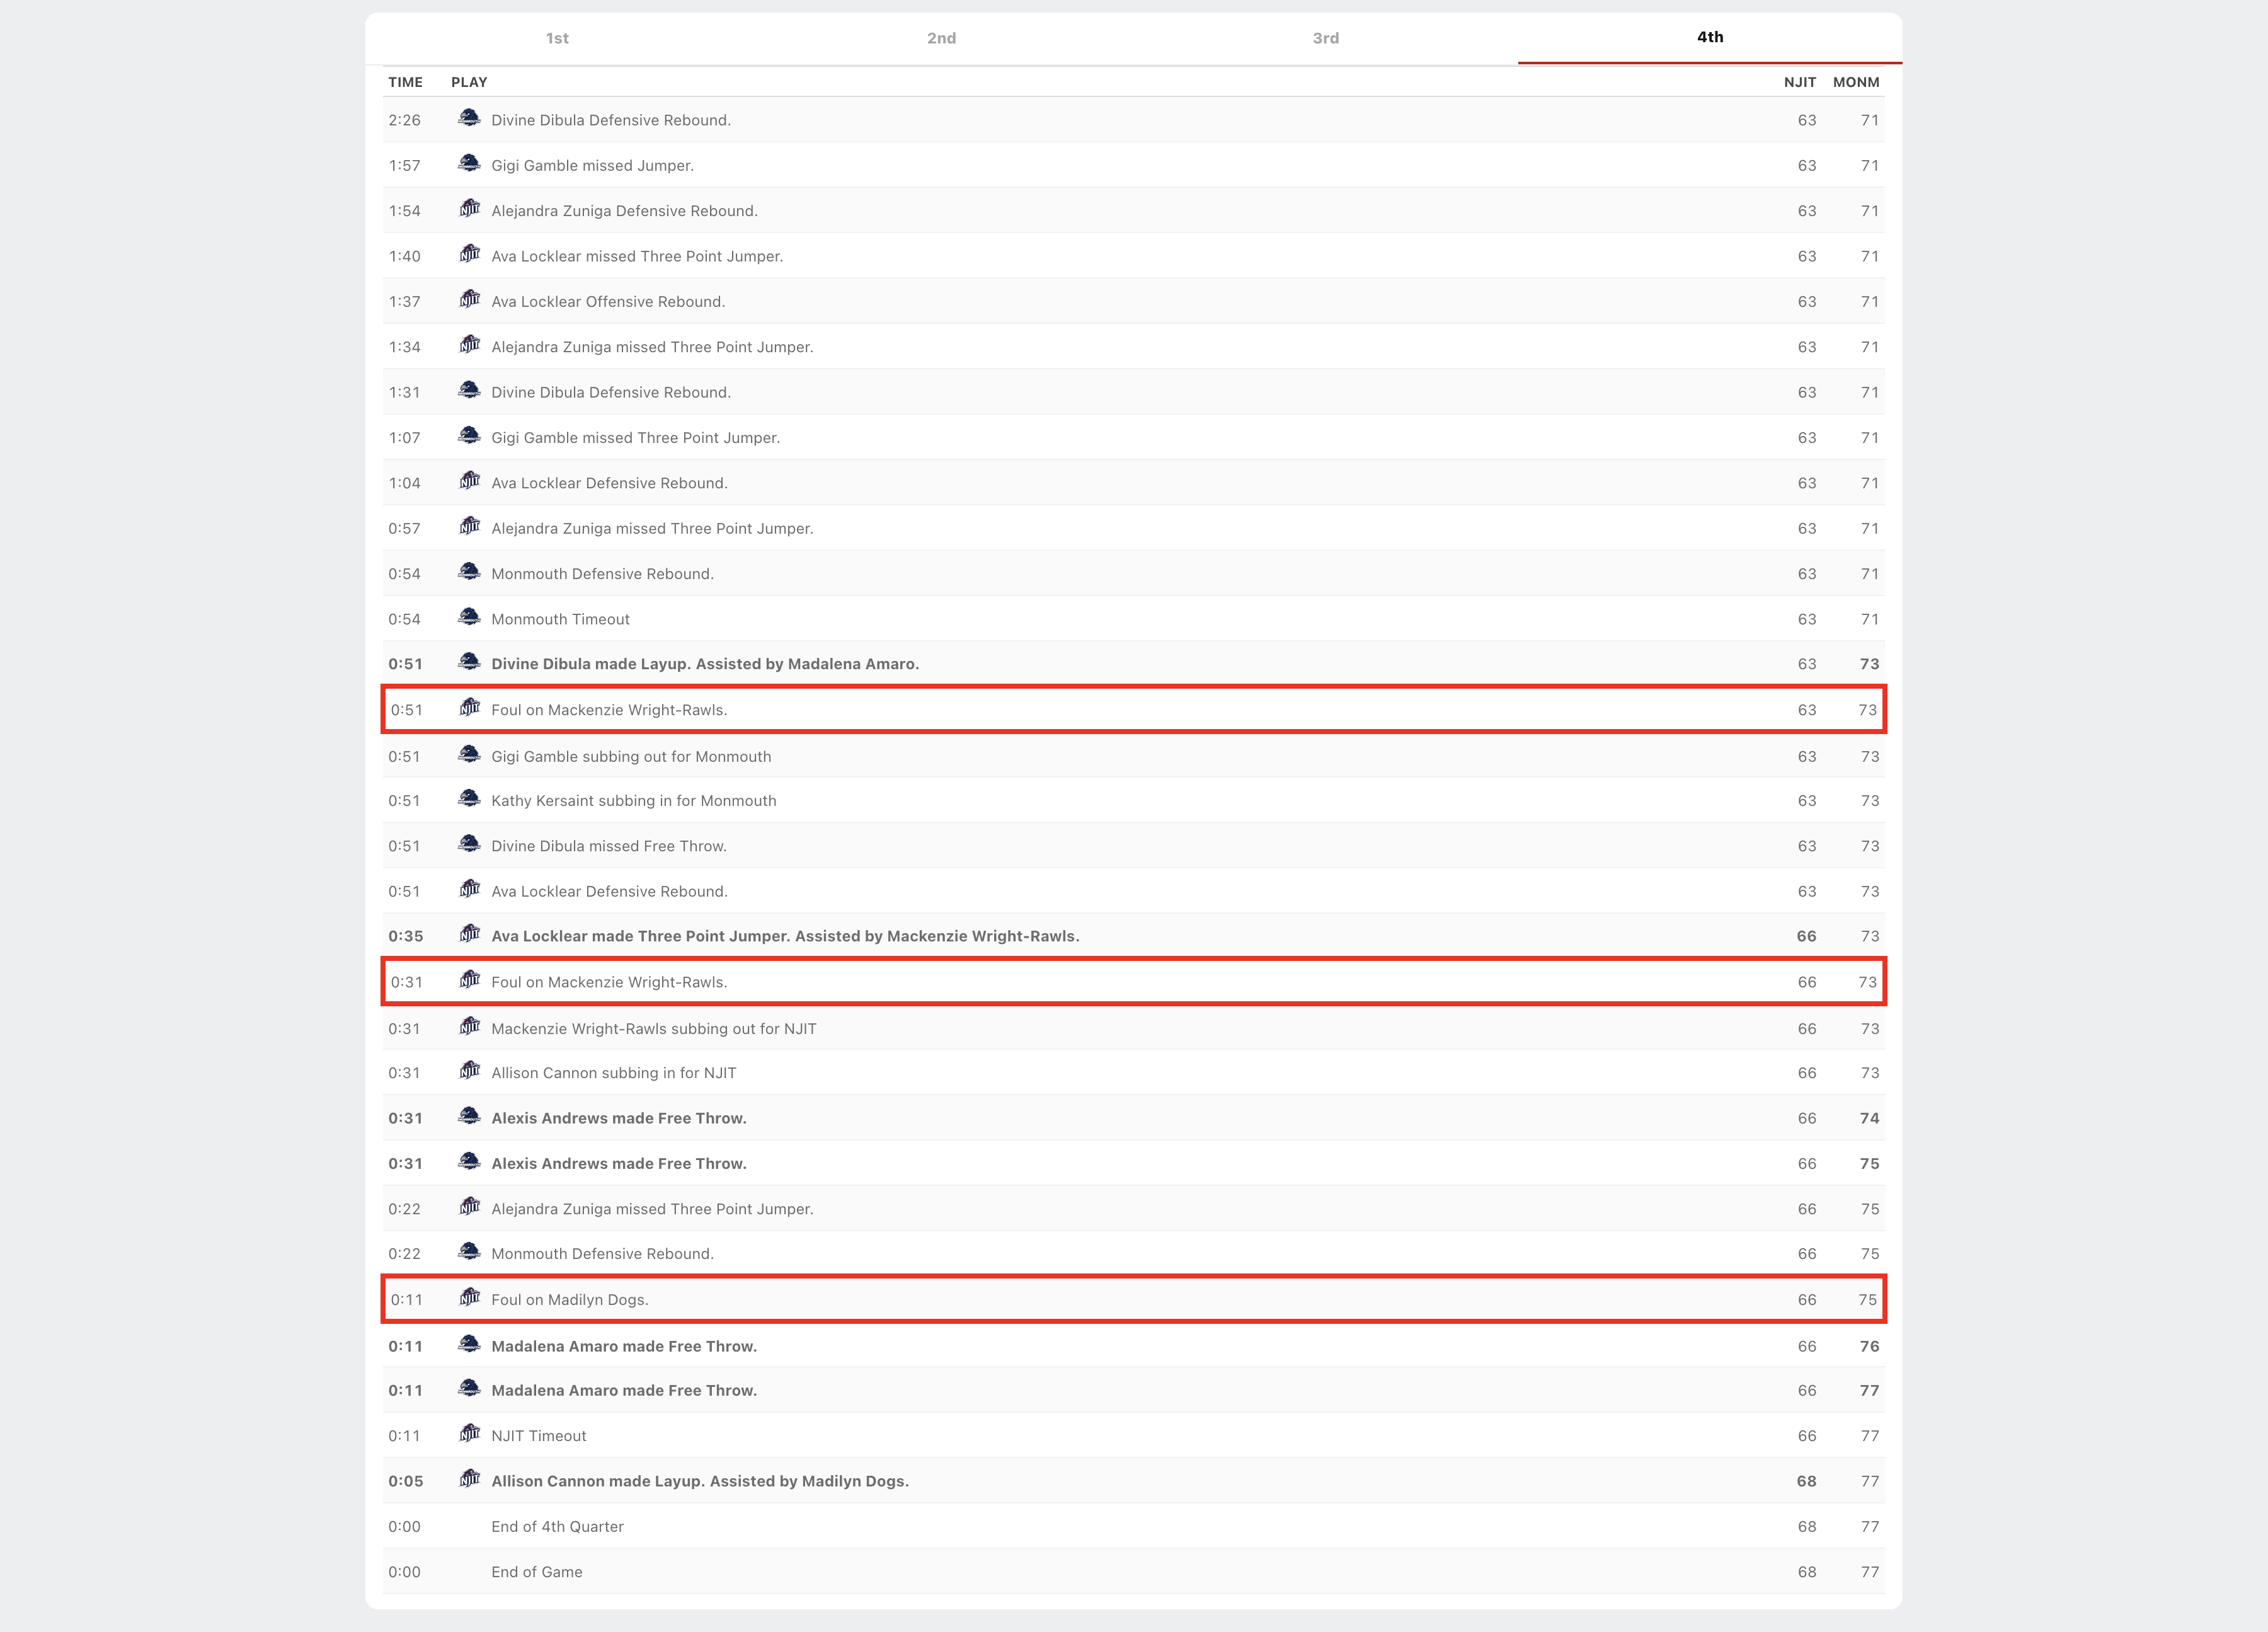Select the 3rd quarter tab
The width and height of the screenshot is (2268, 1632).
[x=1325, y=38]
